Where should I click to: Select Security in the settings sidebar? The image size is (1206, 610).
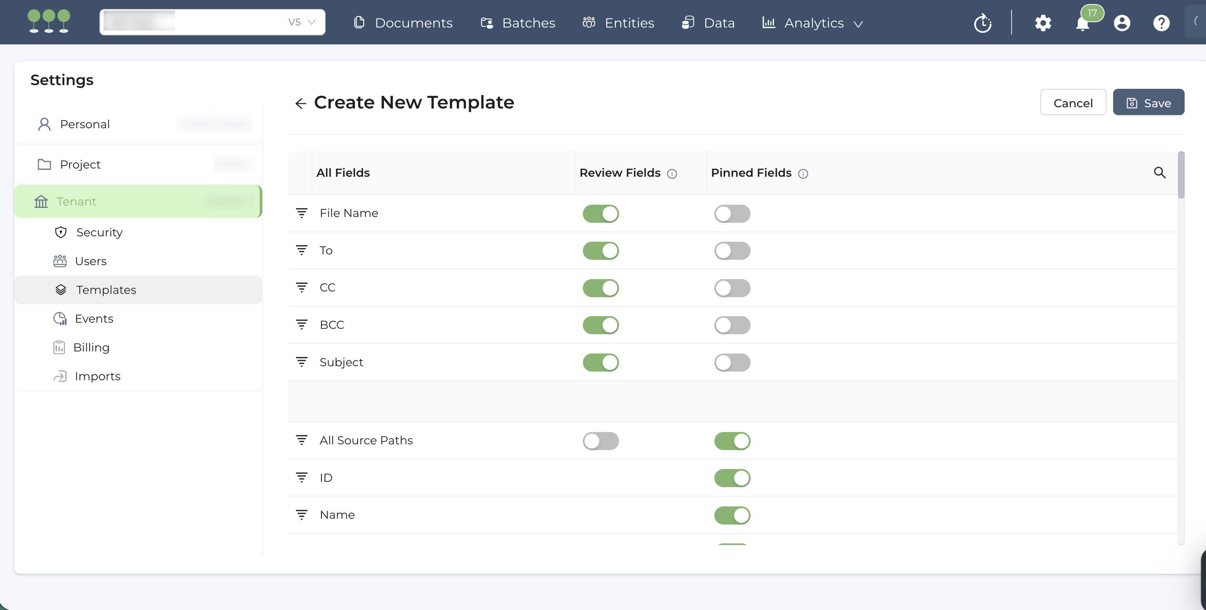pos(99,232)
